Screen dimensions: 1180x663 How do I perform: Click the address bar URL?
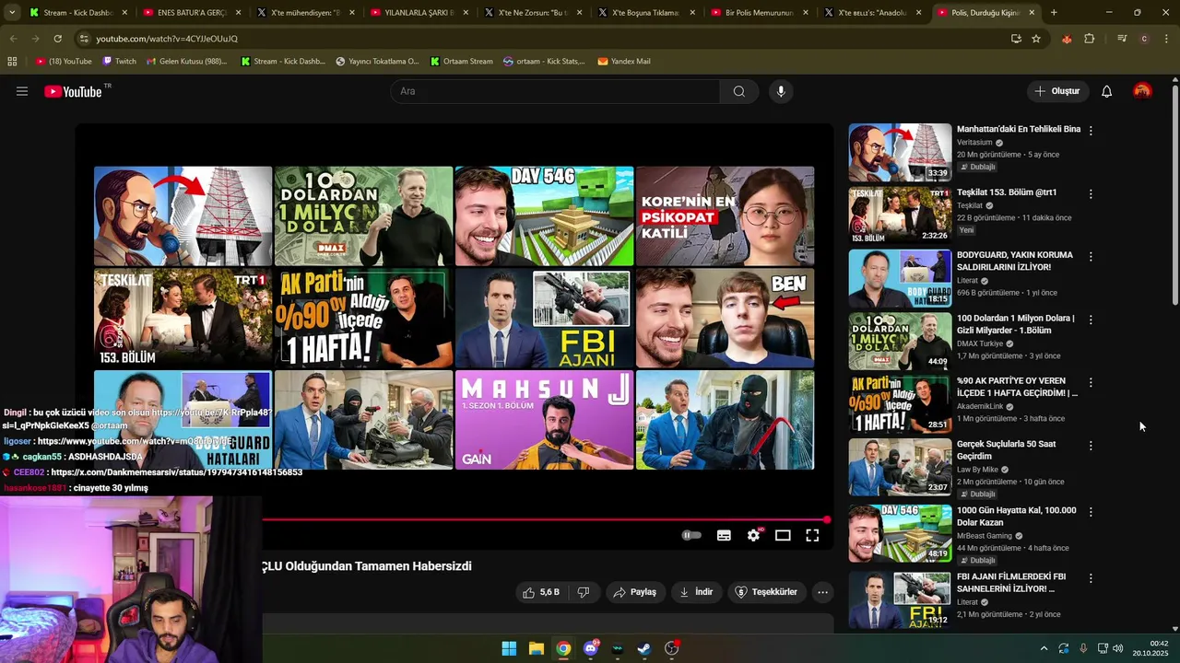click(167, 39)
